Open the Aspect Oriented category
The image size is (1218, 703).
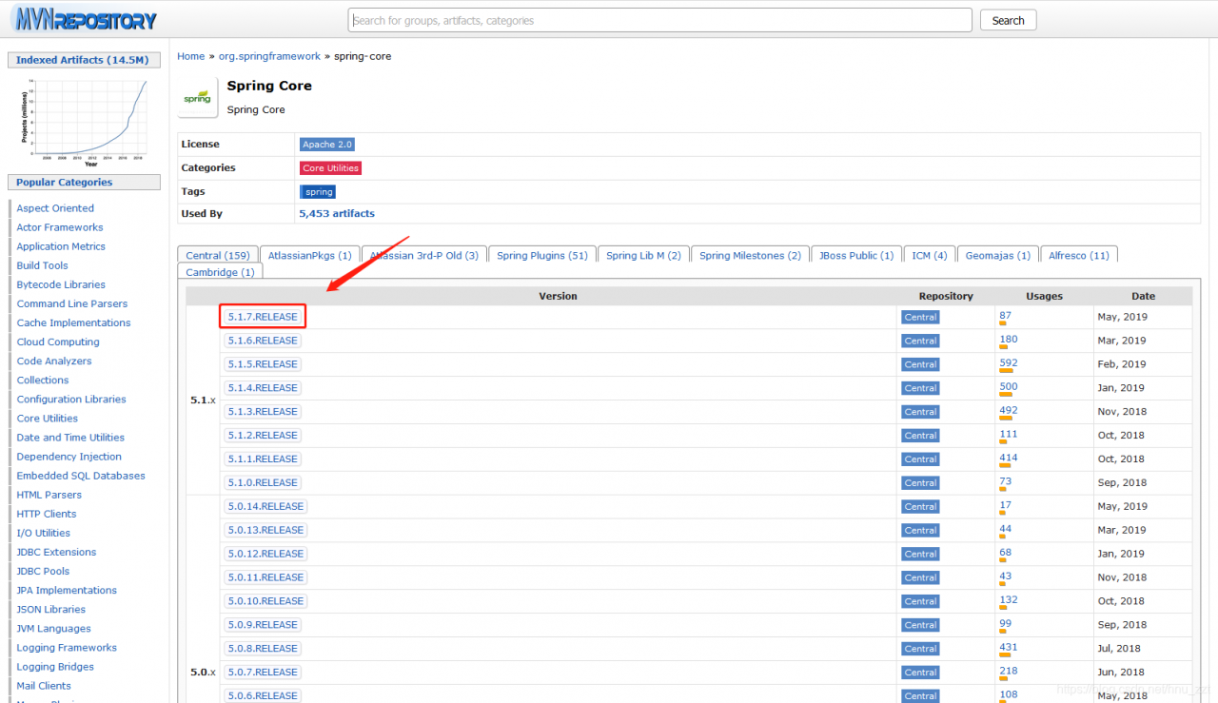pyautogui.click(x=55, y=208)
